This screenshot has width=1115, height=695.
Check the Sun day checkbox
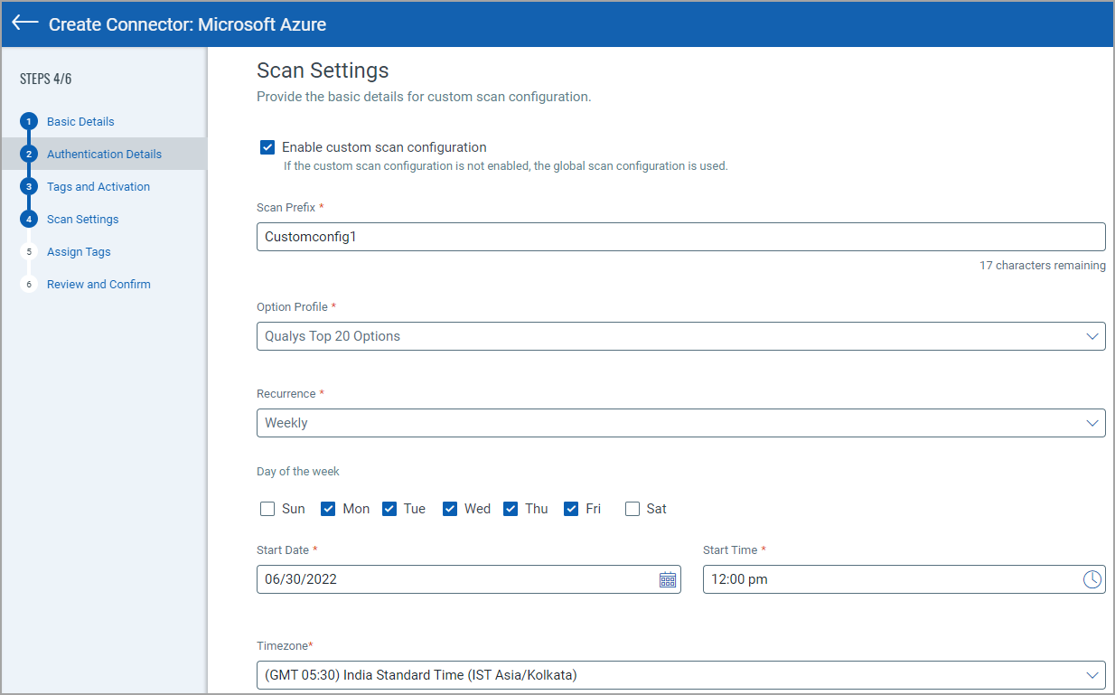267,509
